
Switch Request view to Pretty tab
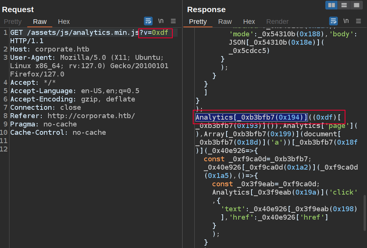pos(12,22)
